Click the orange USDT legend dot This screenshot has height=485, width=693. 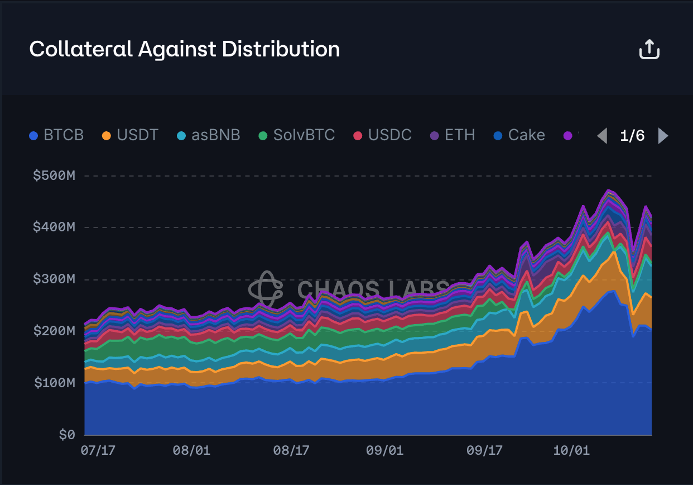(x=106, y=136)
